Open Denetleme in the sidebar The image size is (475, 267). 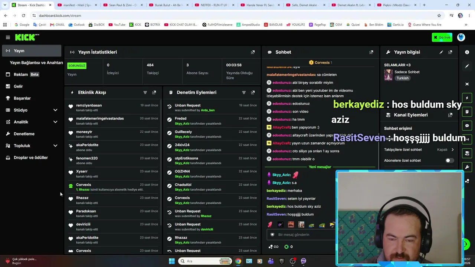click(32, 134)
